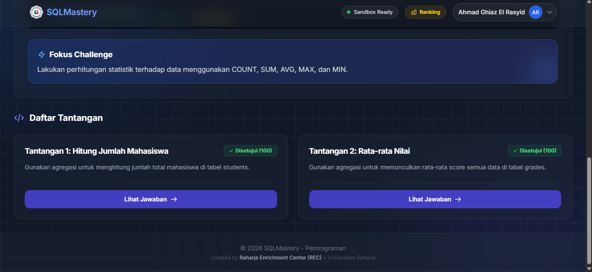Open the Ranking page from the header
Screen dimensions: 592x272
tap(425, 12)
